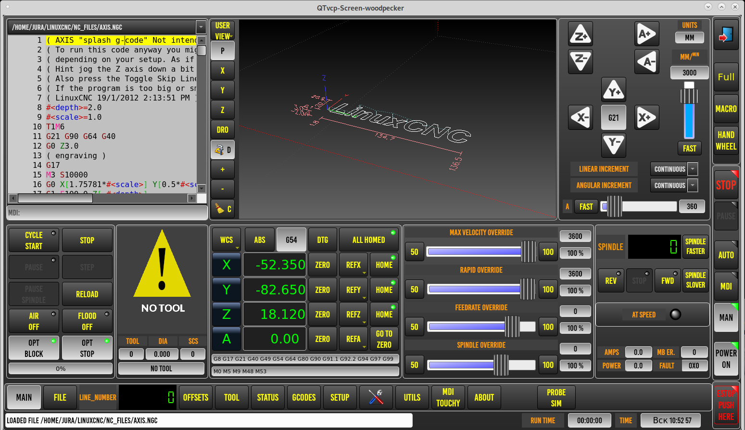Screen dimensions: 745x430
Task: Open WCS work coordinate dropdown
Action: pyautogui.click(x=227, y=240)
